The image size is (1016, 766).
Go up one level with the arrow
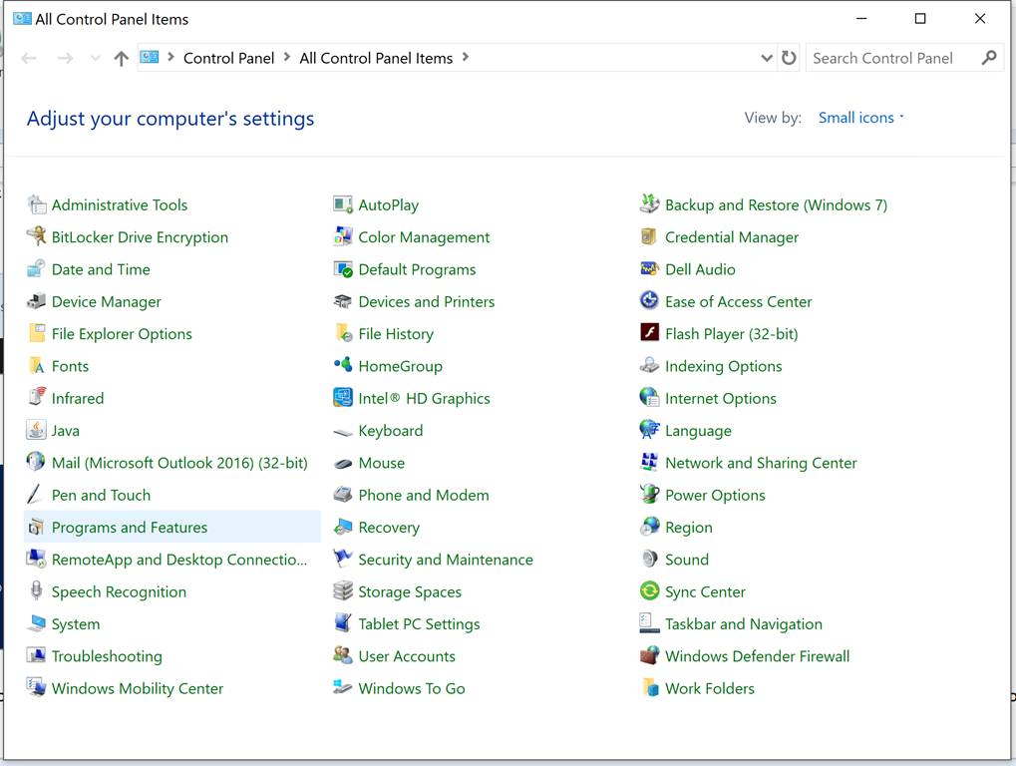pyautogui.click(x=122, y=58)
